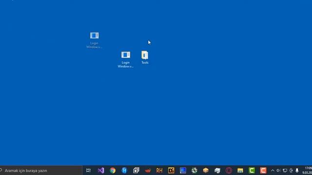Image resolution: width=312 pixels, height=175 pixels.
Task: Open the blue square app on taskbar
Action: (x=183, y=170)
